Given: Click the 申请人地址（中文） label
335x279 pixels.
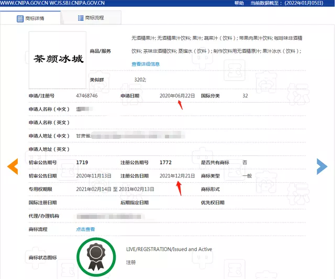Looking at the screenshot, I should [49, 136].
